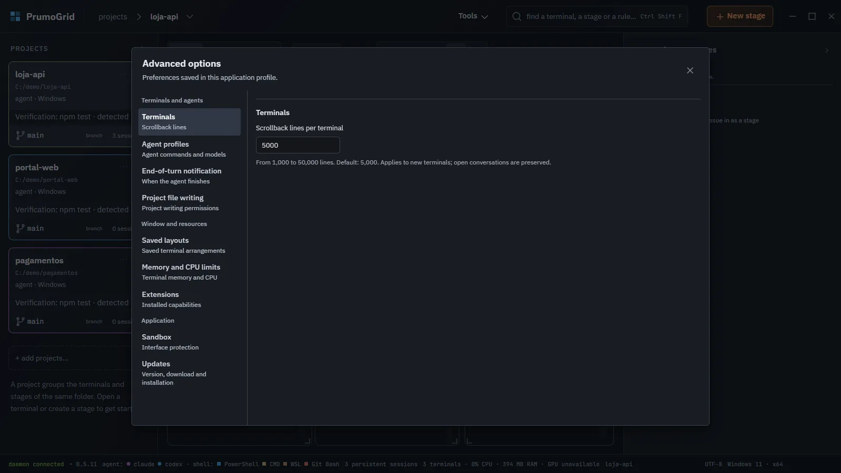Click the daemon connected status text
Screen dimensions: 841x473
click(36, 464)
